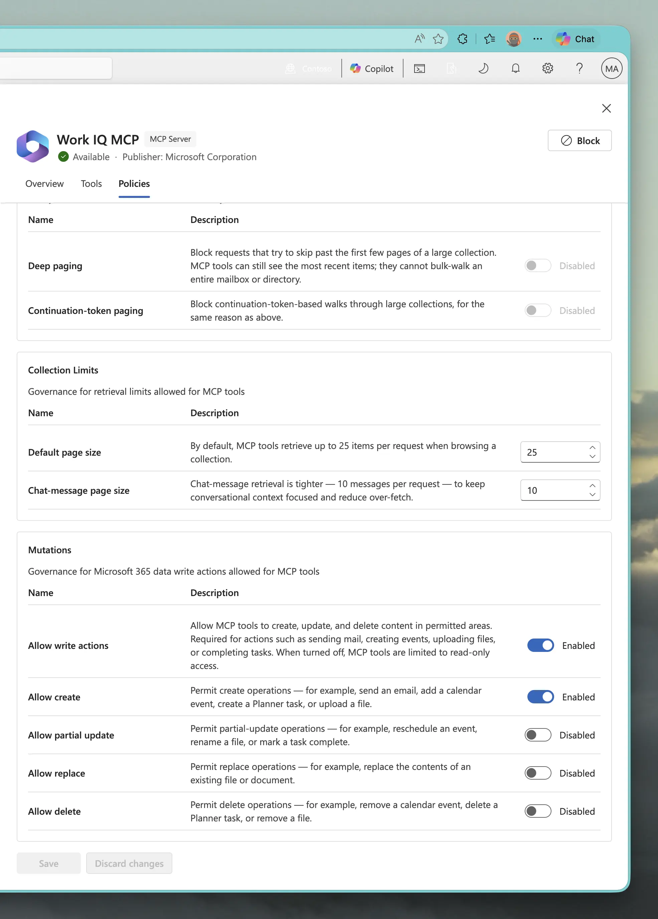The image size is (658, 919).
Task: Click the Mutations section heading
Action: click(x=50, y=550)
